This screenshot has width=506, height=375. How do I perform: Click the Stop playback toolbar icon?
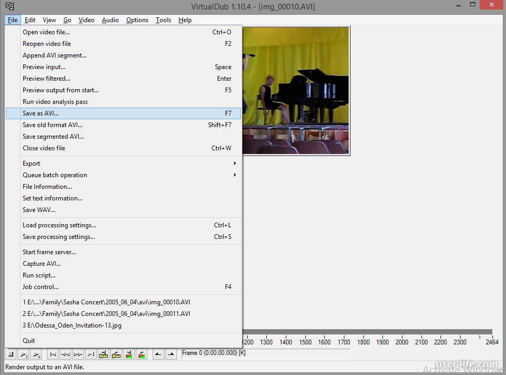11,354
